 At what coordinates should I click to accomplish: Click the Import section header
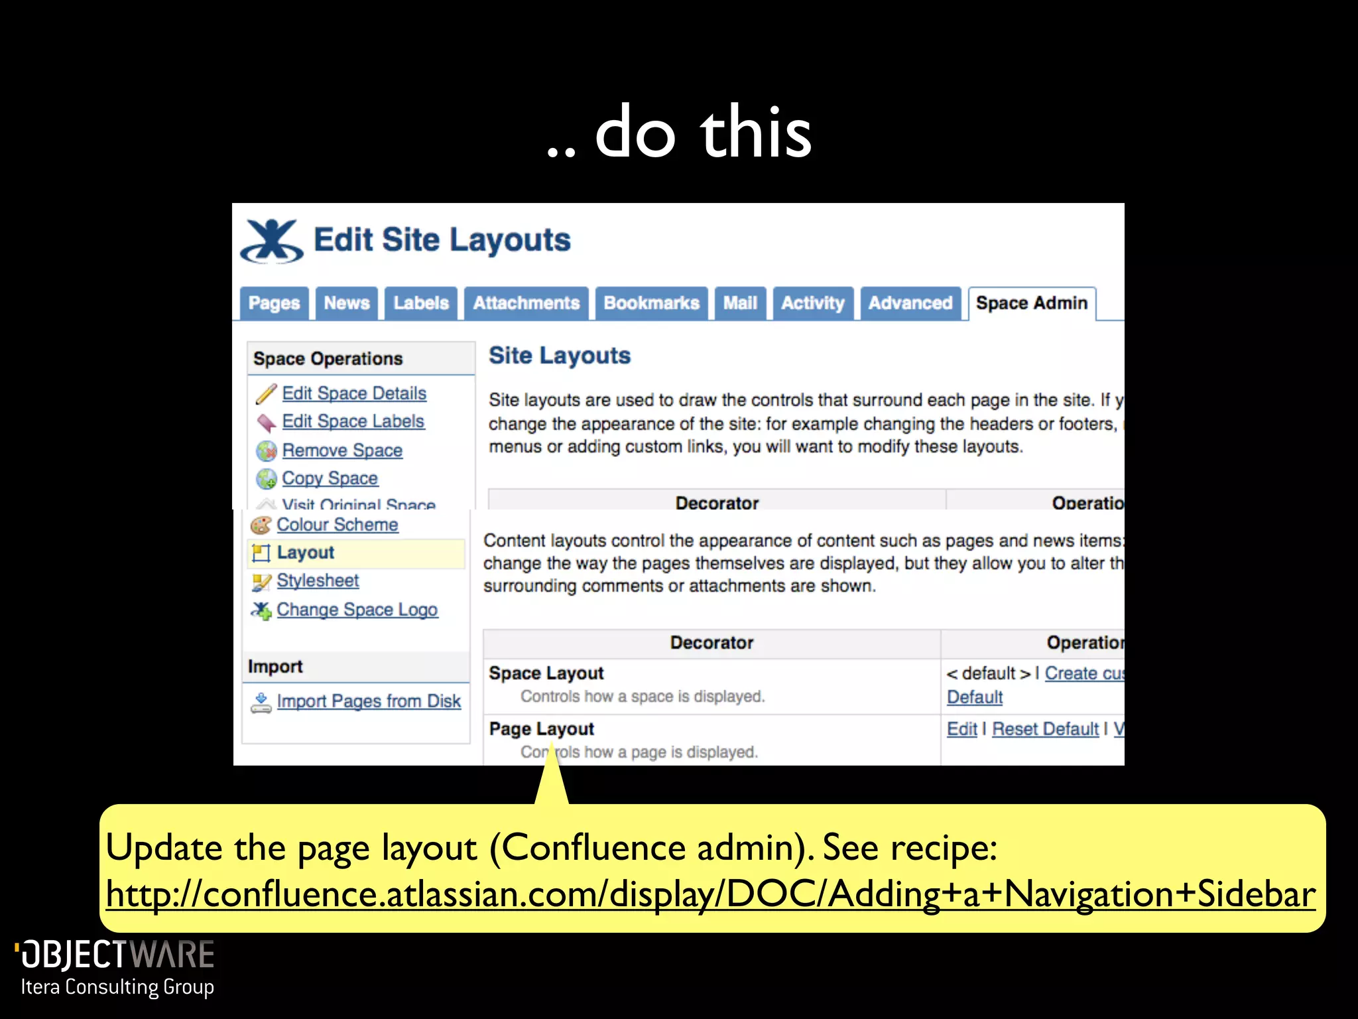(x=356, y=667)
